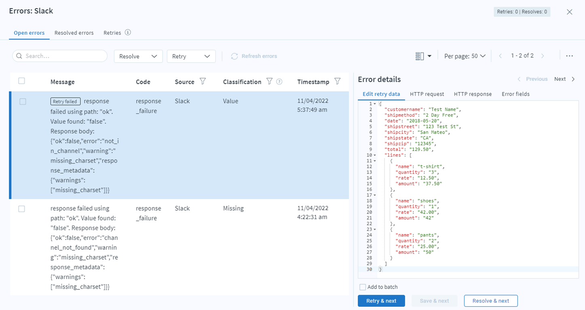Image resolution: width=585 pixels, height=310 pixels.
Task: Click Resolve & next button
Action: click(491, 301)
